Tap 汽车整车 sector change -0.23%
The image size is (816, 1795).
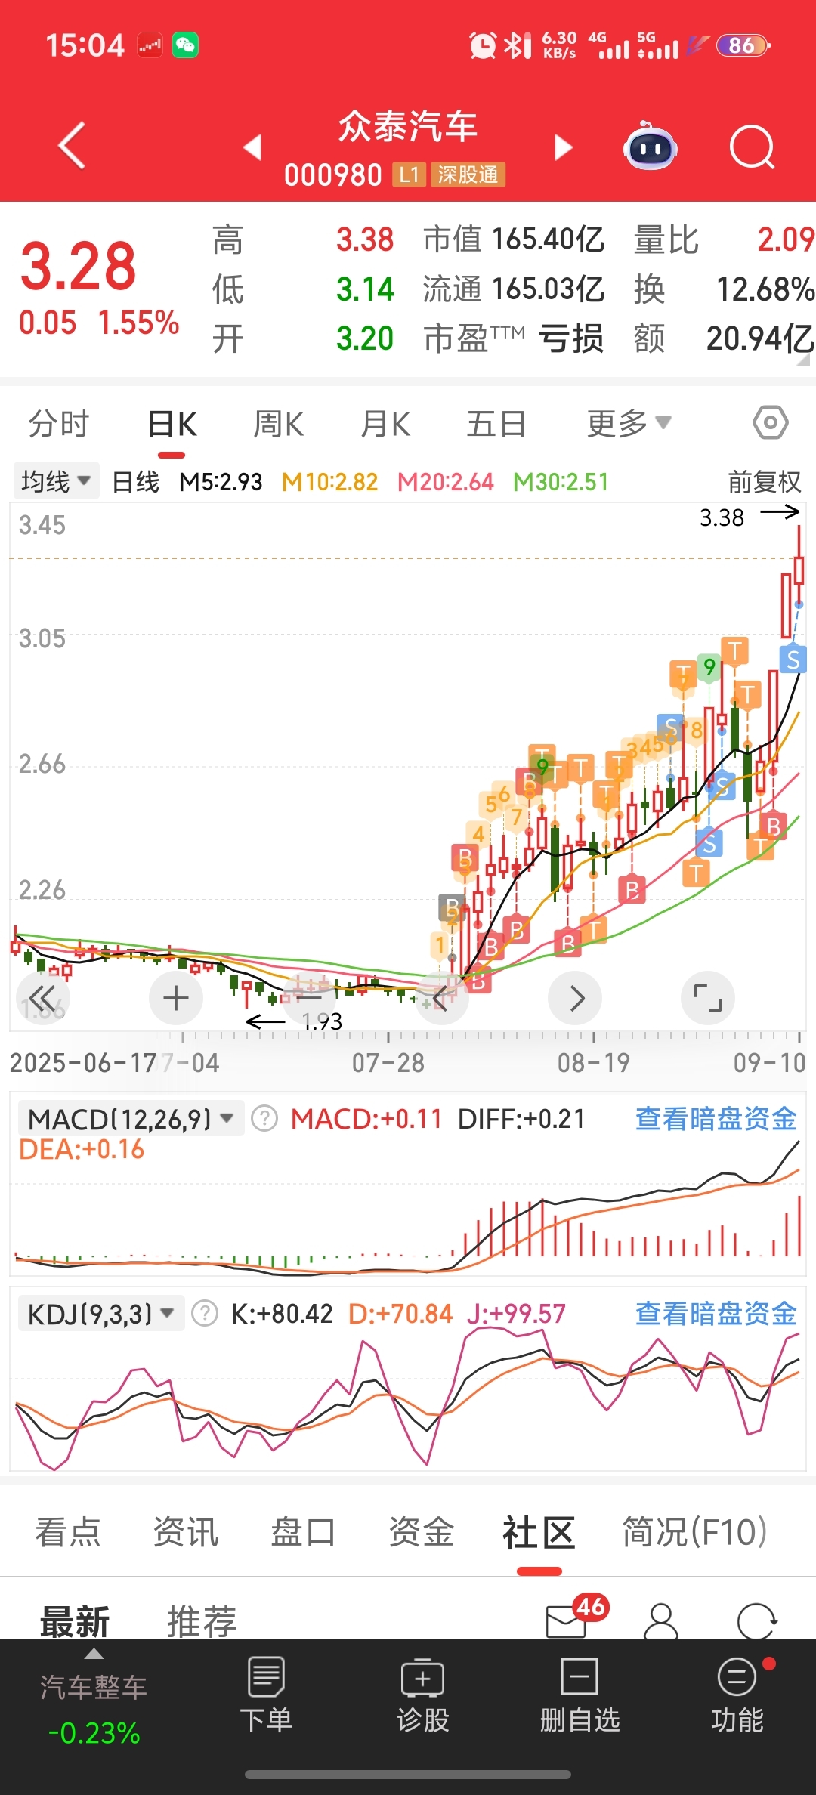pyautogui.click(x=94, y=1733)
